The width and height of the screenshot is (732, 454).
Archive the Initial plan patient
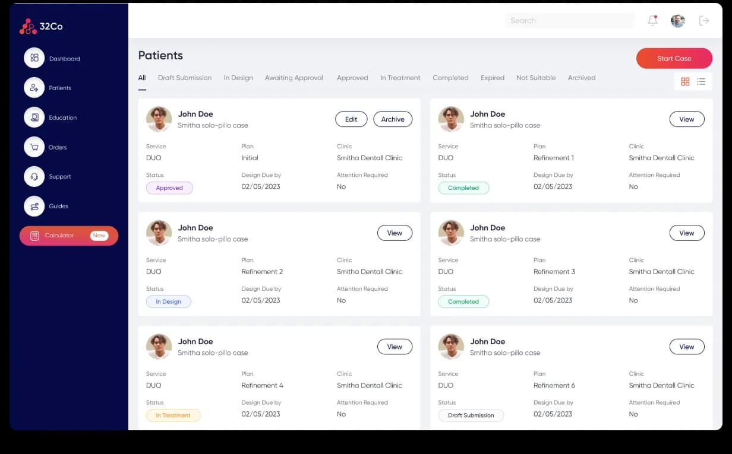point(393,119)
